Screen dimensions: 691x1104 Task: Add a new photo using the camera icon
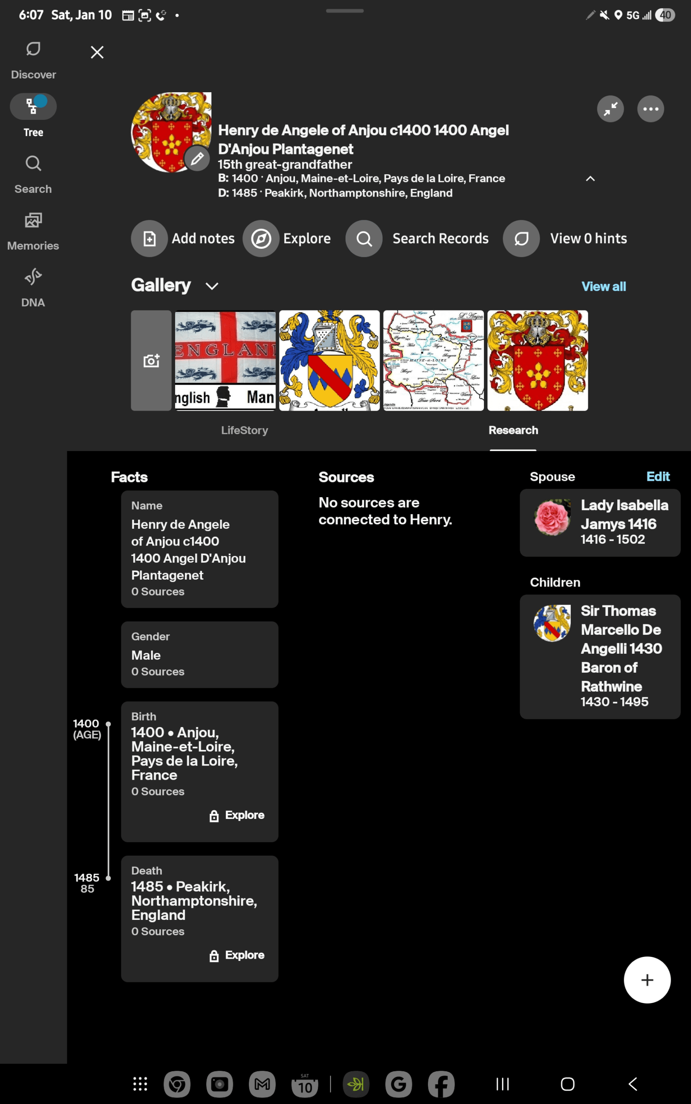[151, 361]
